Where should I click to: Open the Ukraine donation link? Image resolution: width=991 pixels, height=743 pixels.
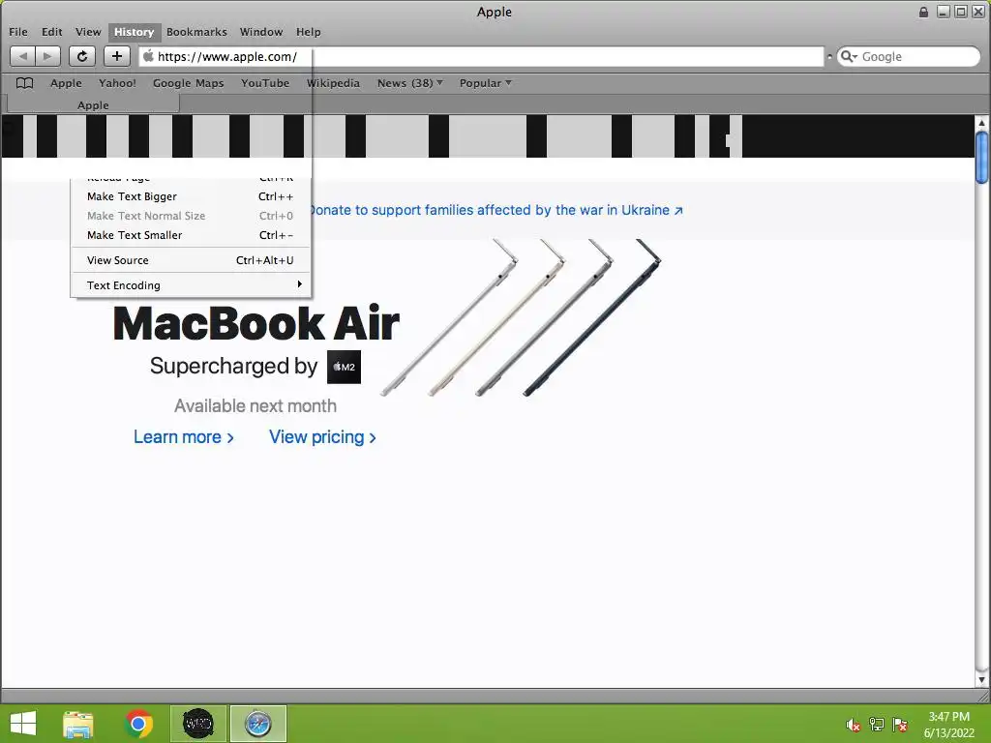tap(495, 210)
